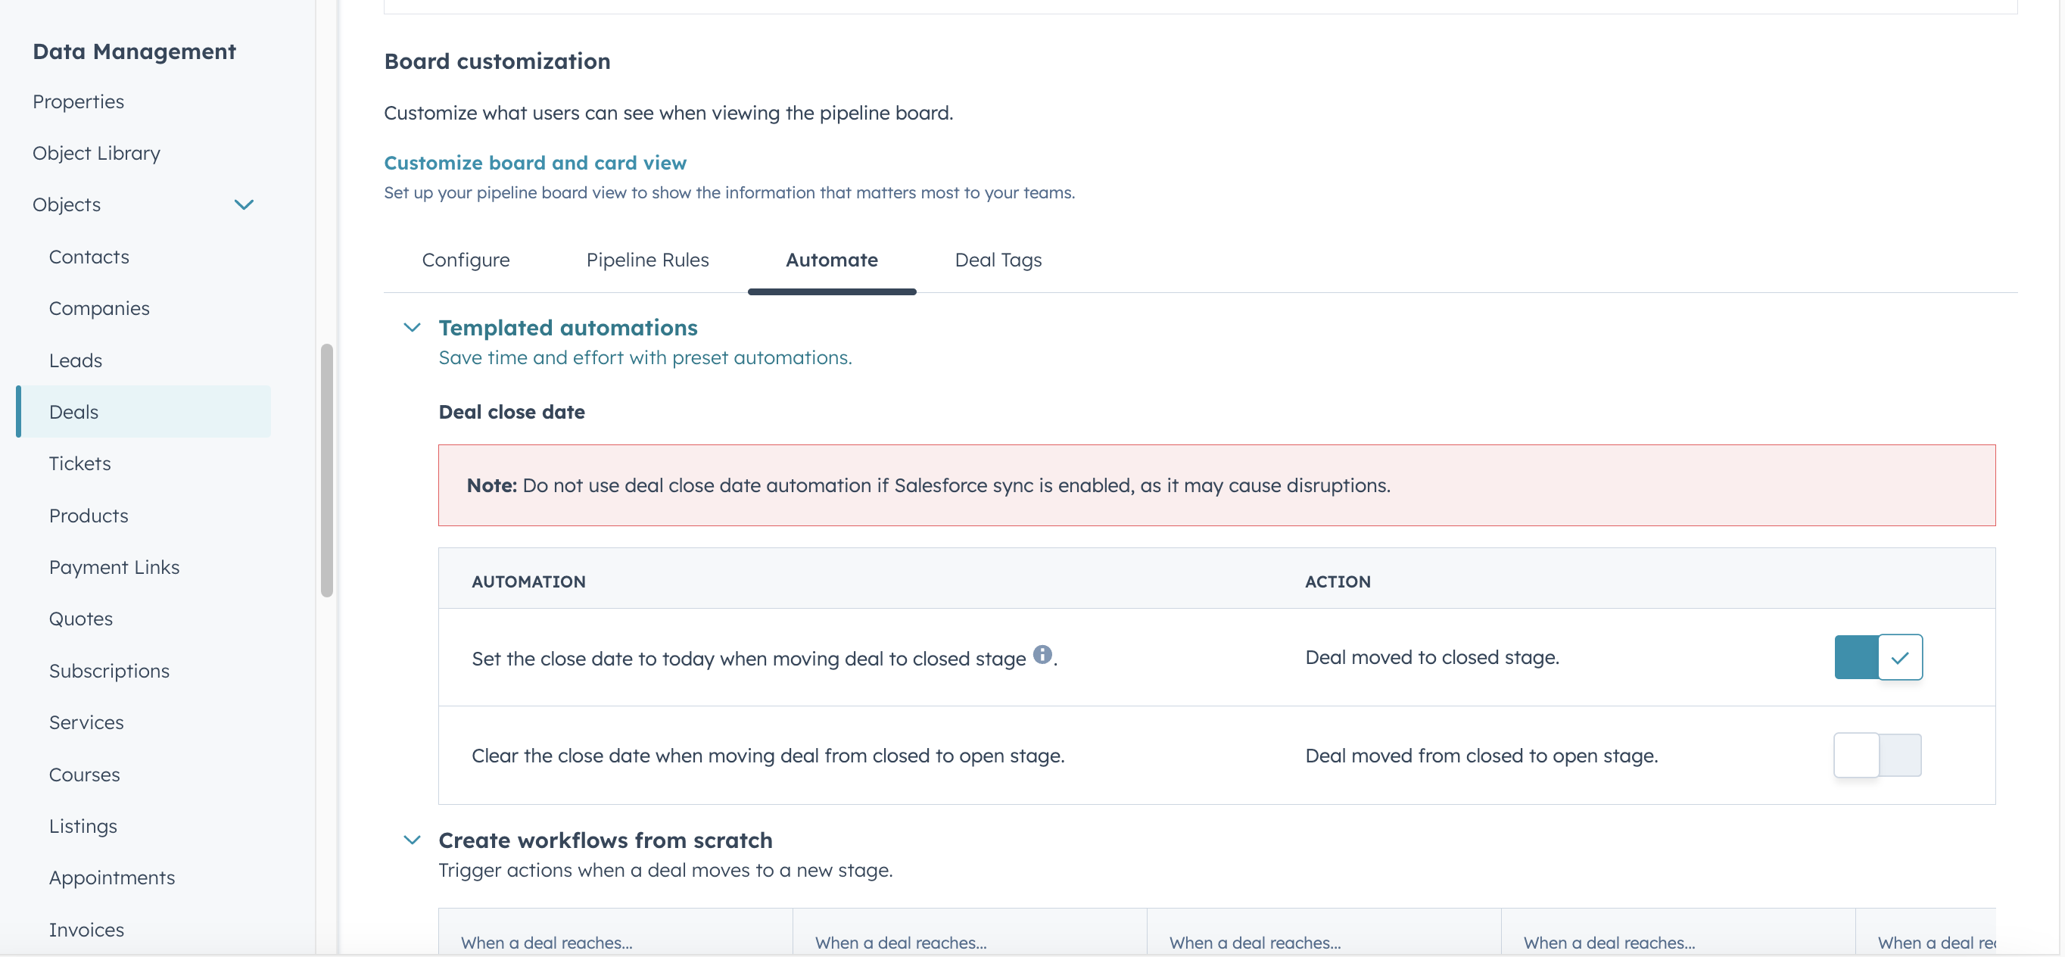Switch to the Configure tab
The height and width of the screenshot is (957, 2065).
point(465,260)
